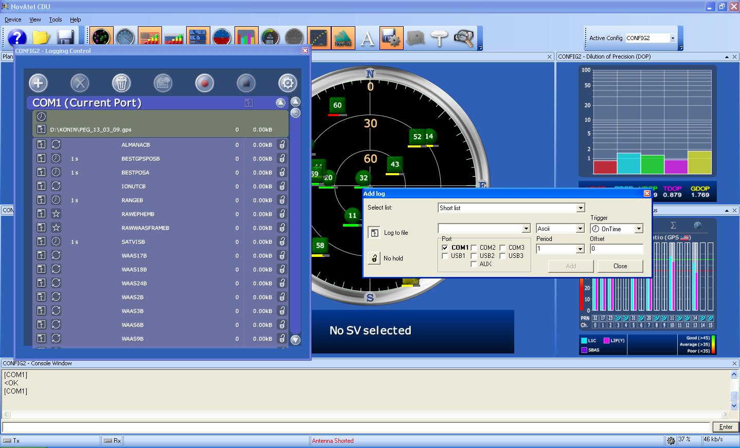740x448 pixels.
Task: Click the greyed Add button in Add log
Action: click(571, 266)
